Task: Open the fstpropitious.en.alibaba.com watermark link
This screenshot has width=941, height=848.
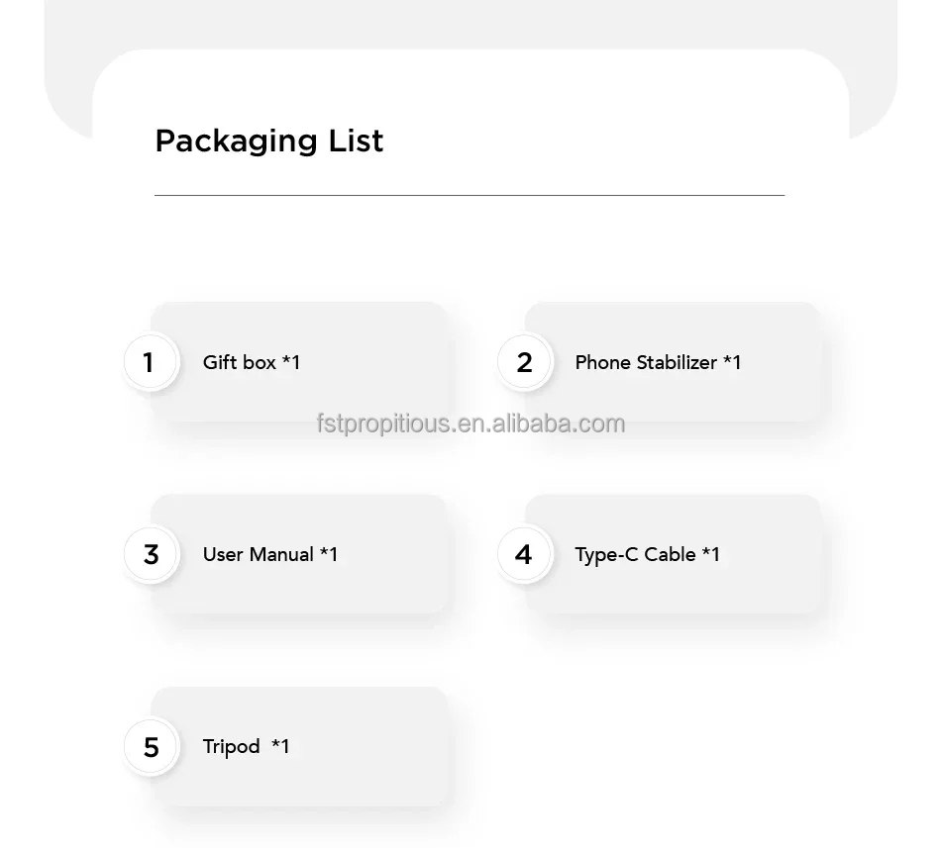Action: 470,424
